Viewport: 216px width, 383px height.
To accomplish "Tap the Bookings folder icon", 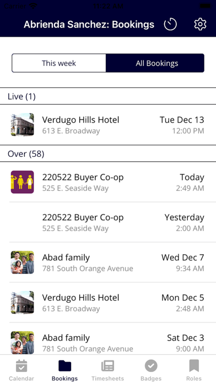I will pos(65,366).
